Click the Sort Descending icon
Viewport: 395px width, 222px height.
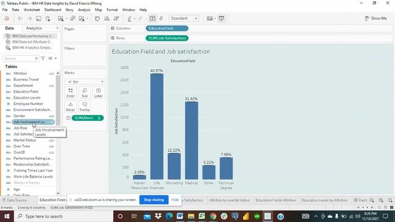tap(116, 18)
